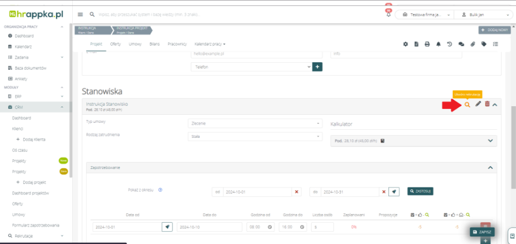The height and width of the screenshot is (244, 516).
Task: Delete position with red trash icon
Action: click(x=487, y=104)
